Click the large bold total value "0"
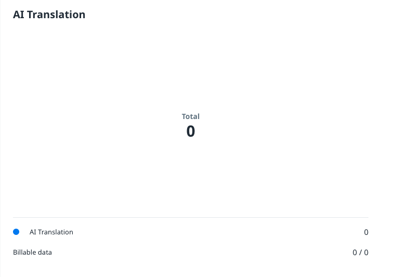Screen dimensions: 396x277 coord(191,131)
